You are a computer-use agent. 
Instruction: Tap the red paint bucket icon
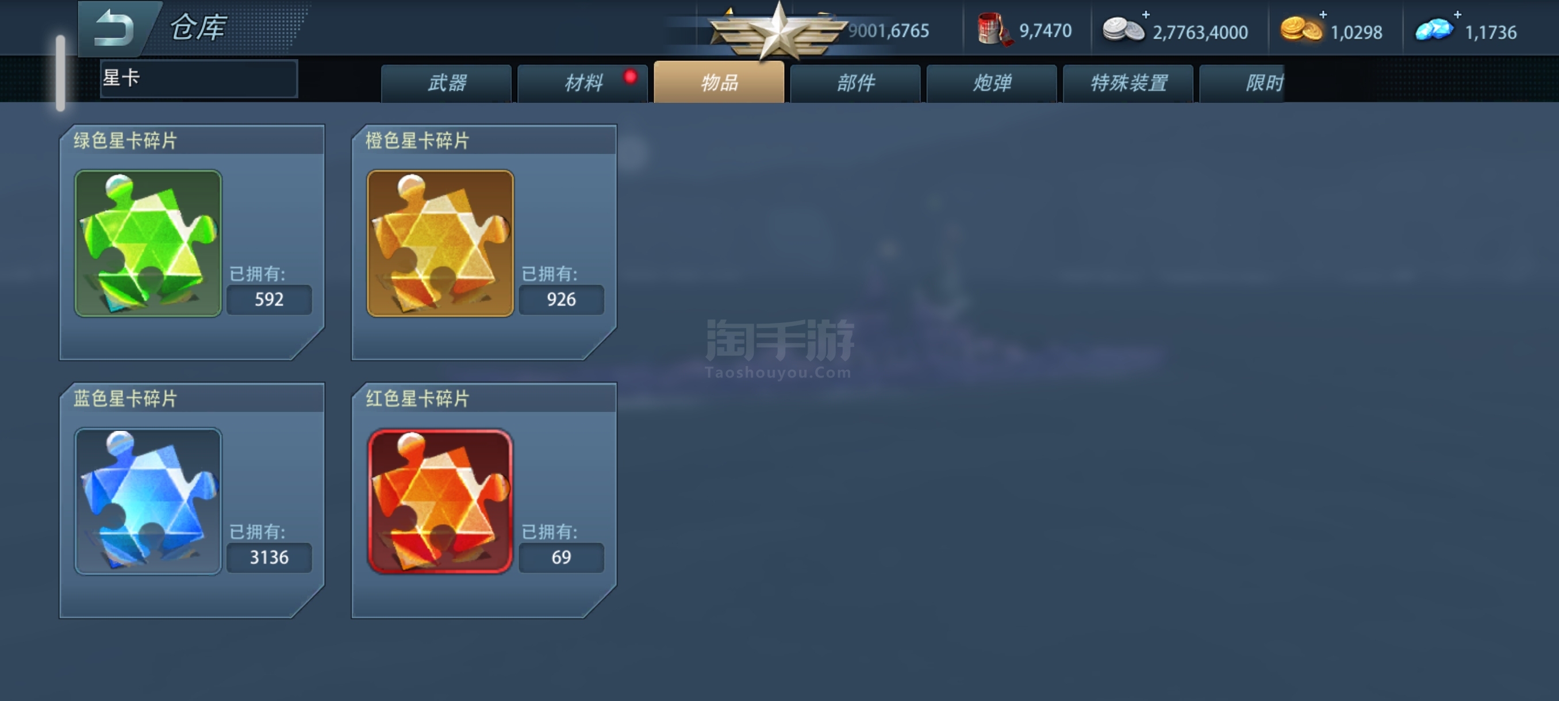click(994, 30)
